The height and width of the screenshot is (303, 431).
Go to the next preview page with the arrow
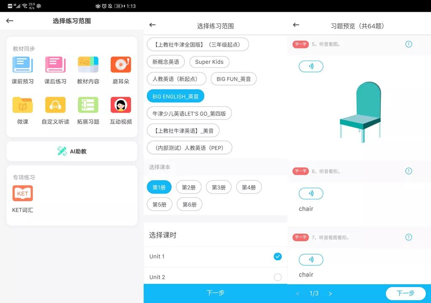point(331,293)
